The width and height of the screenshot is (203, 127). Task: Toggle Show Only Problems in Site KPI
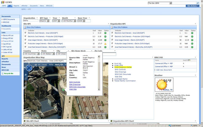pyautogui.click(x=33, y=27)
